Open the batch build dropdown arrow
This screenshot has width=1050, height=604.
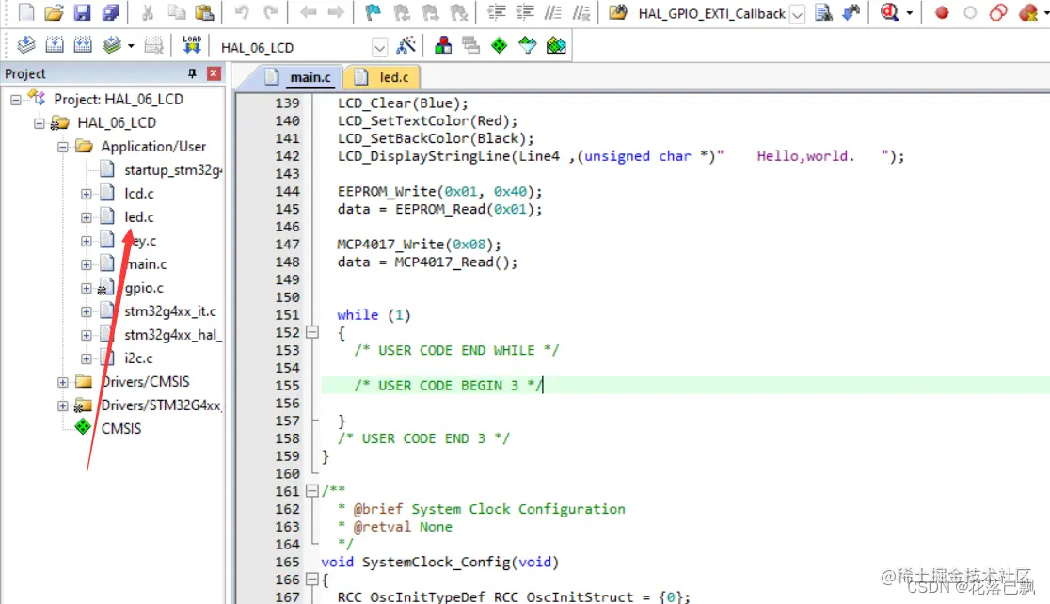(131, 46)
